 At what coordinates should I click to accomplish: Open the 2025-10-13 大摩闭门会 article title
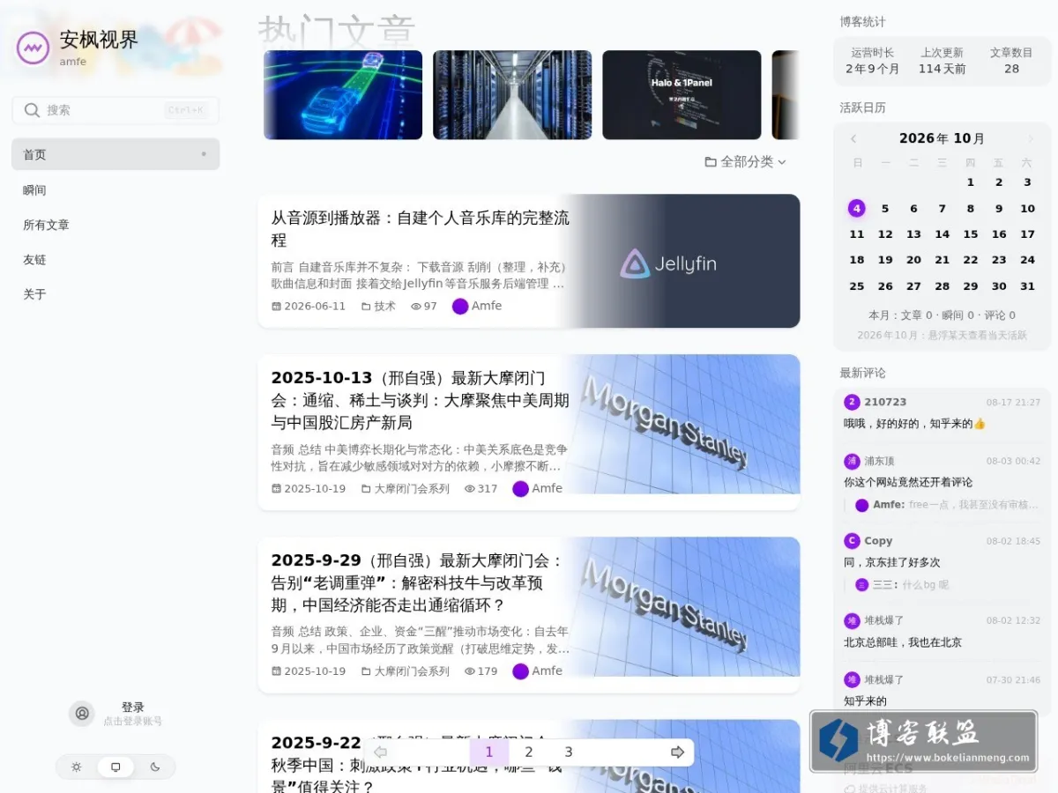[x=421, y=400]
